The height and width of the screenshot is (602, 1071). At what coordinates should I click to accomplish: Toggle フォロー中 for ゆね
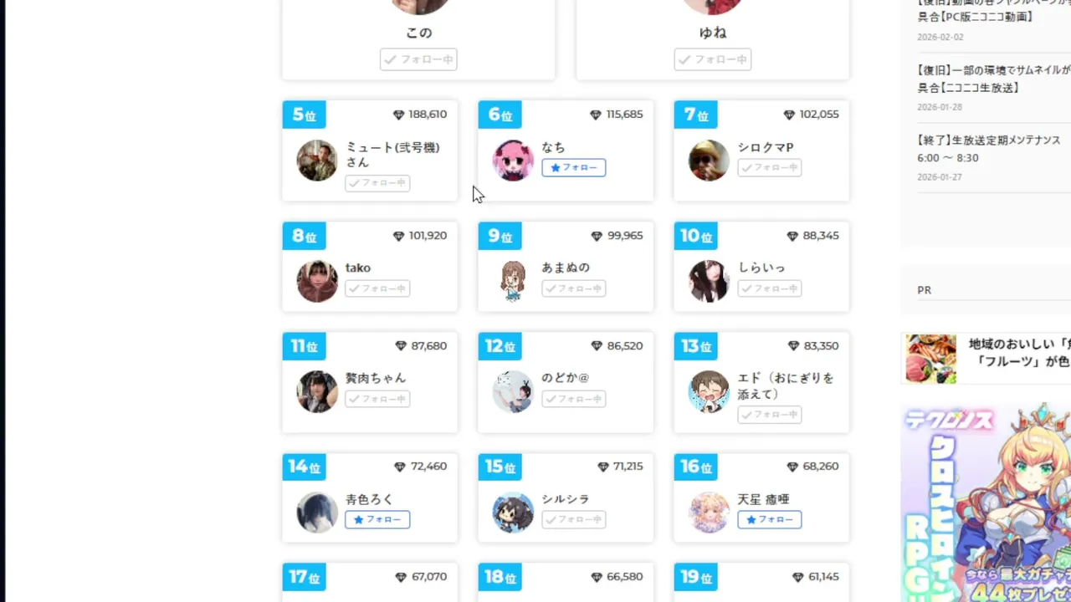click(x=713, y=59)
